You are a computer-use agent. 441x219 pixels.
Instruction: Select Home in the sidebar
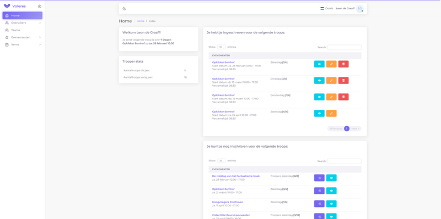[23, 15]
